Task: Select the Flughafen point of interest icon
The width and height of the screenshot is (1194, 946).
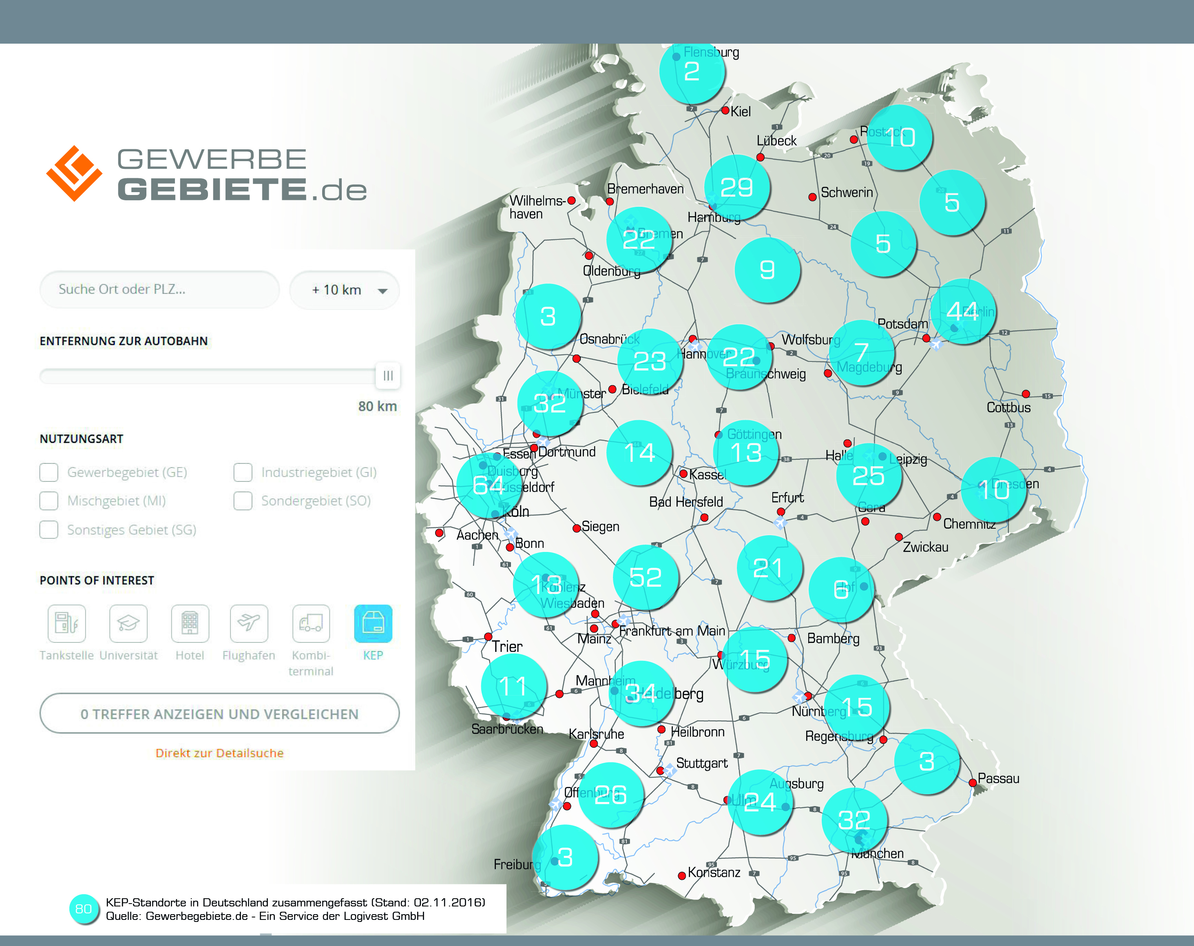Action: (x=249, y=623)
